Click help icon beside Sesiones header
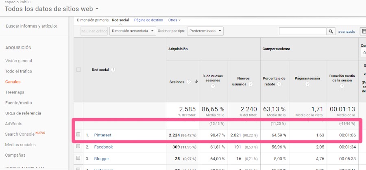Image resolution: width=366 pixels, height=170 pixels. point(189,82)
